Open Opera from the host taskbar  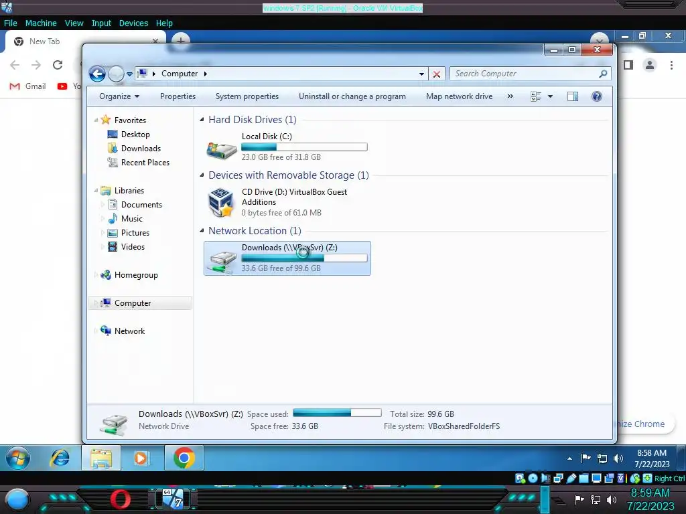click(x=121, y=499)
